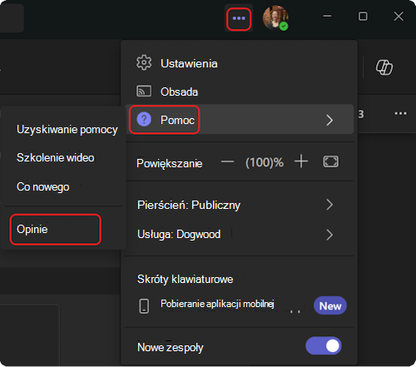Click Opinie to send feedback
The image size is (416, 367).
[56, 230]
